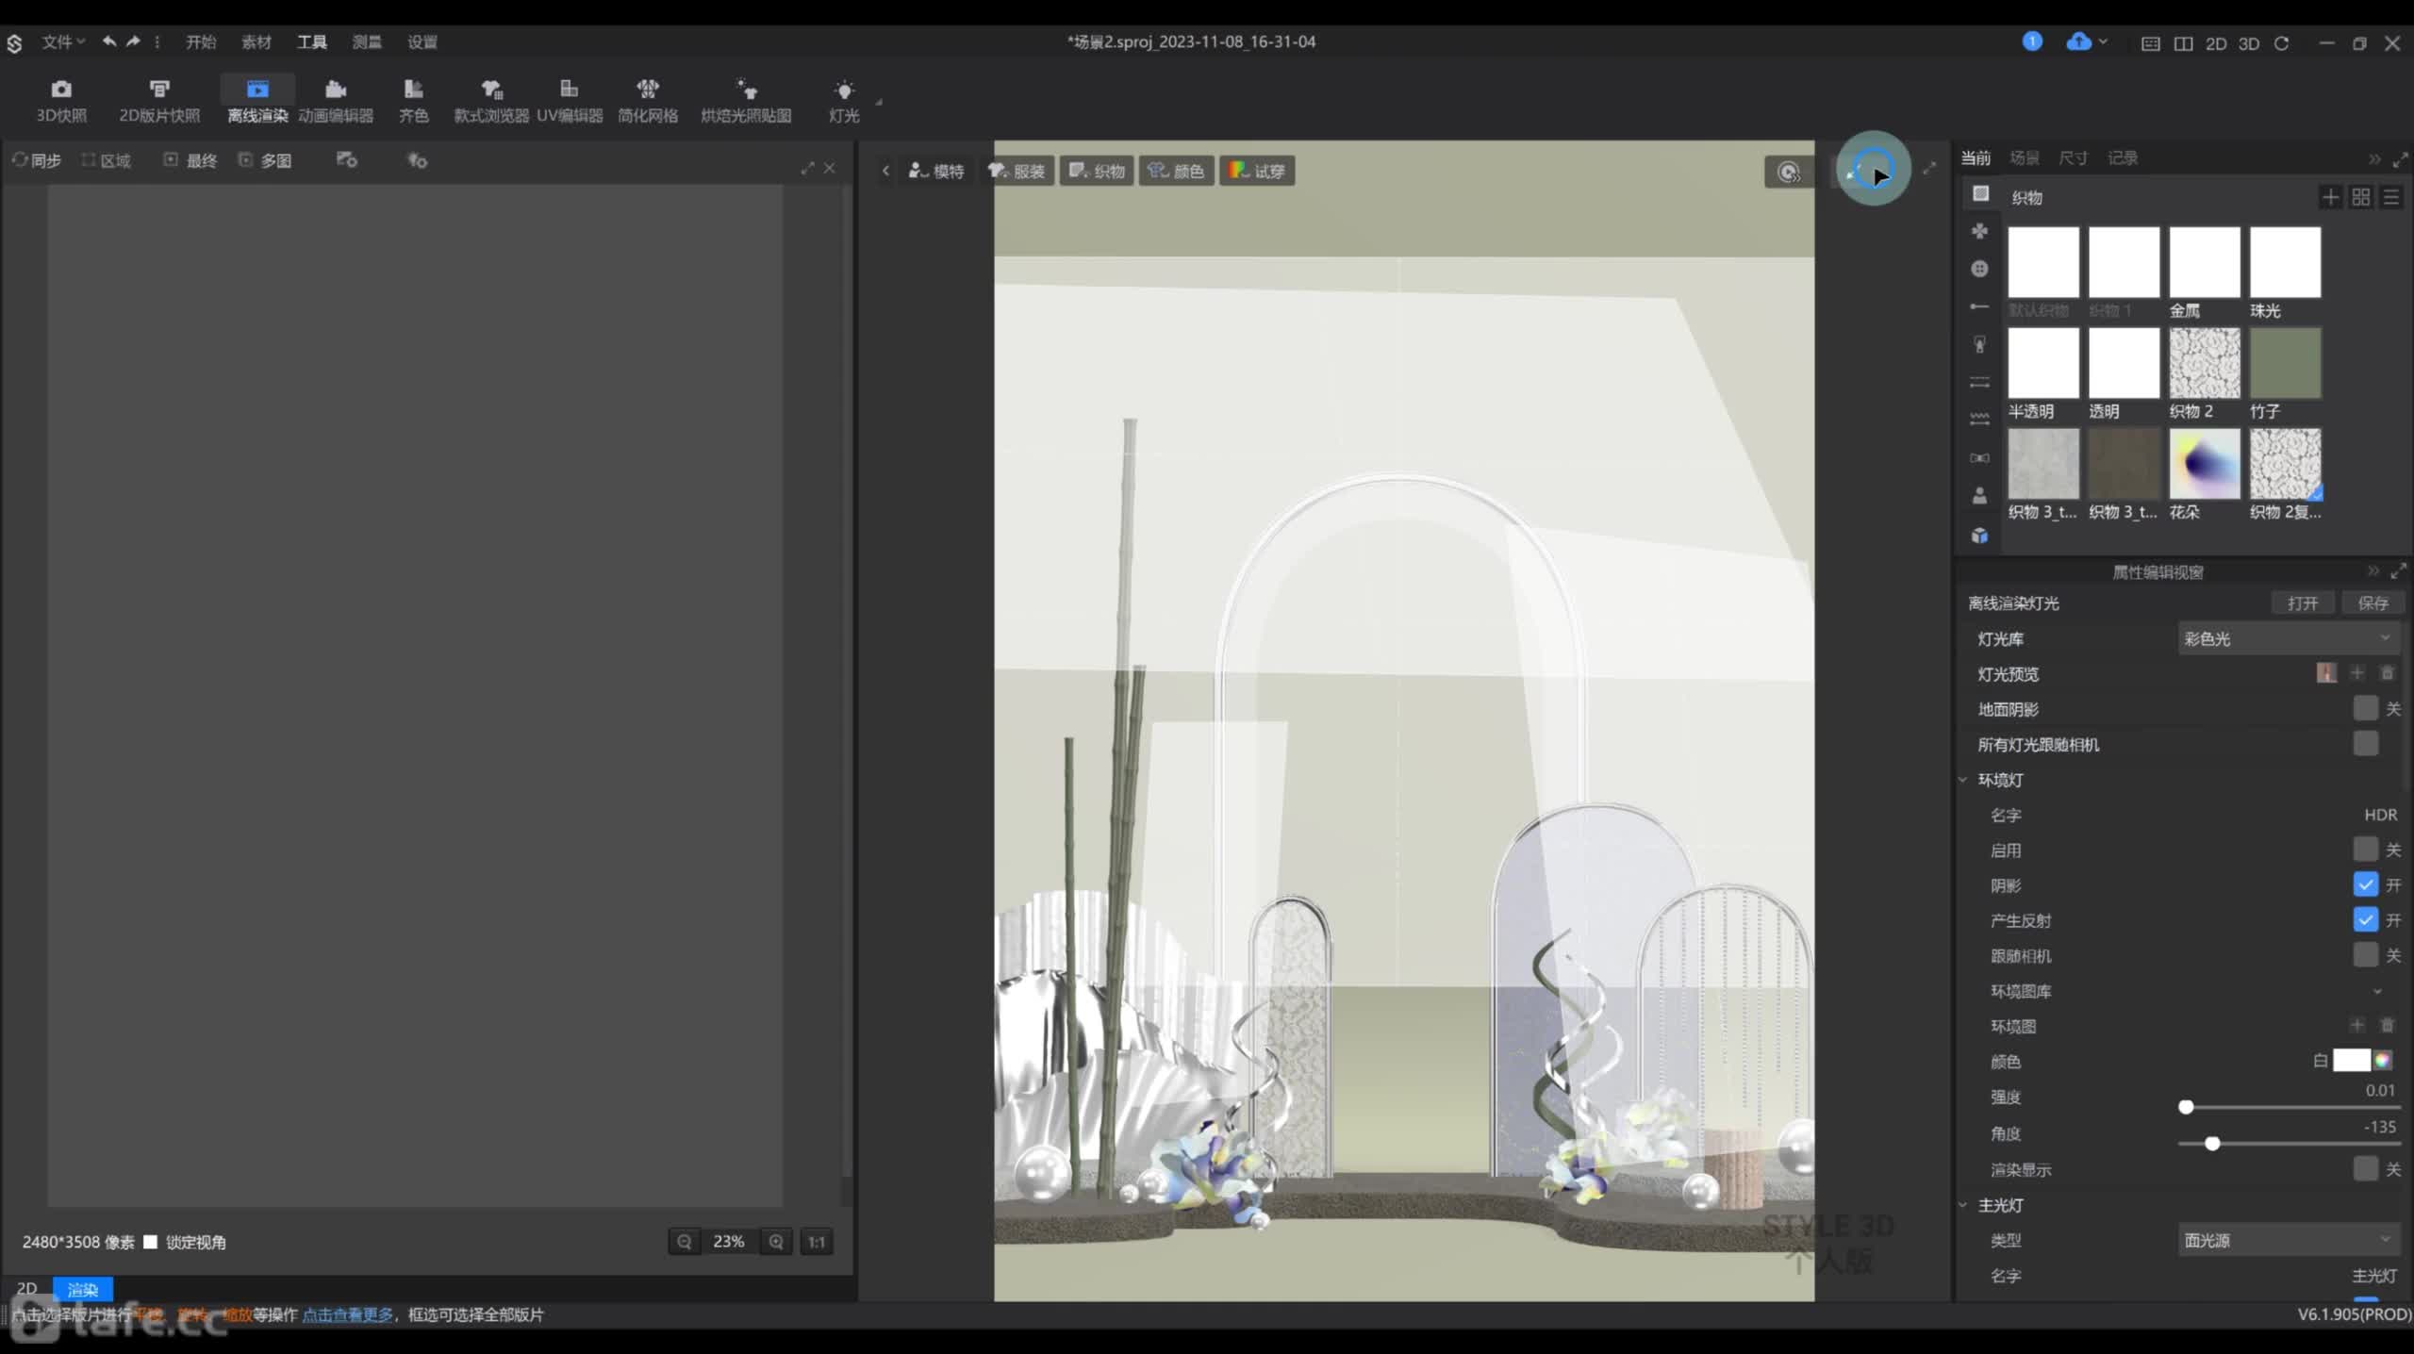2414x1354 pixels.
Task: Click the 颜色 white color swatch
Action: [2351, 1061]
